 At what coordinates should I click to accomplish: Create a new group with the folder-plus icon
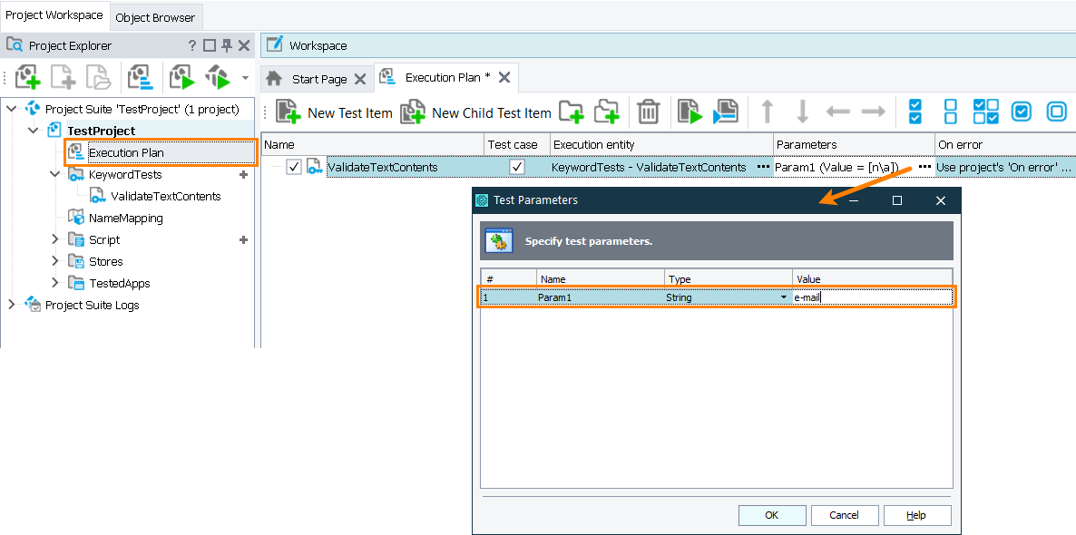tap(573, 112)
